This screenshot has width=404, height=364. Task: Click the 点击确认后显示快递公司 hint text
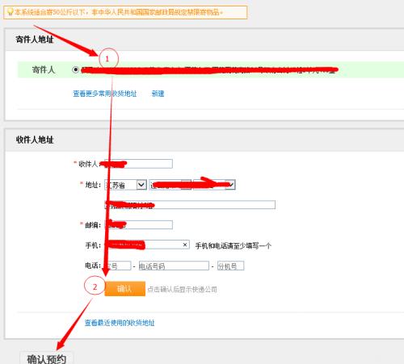183,289
